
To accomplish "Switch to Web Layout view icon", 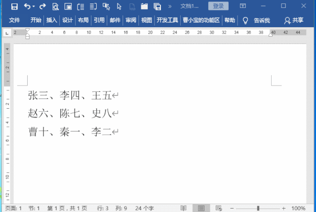I will [x=219, y=208].
